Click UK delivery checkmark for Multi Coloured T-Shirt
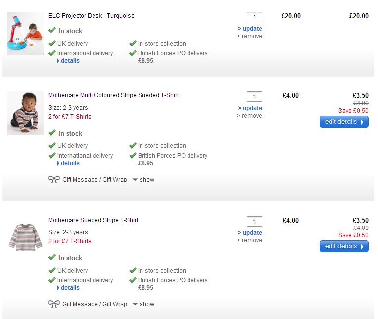This screenshot has width=378, height=319. pos(52,146)
